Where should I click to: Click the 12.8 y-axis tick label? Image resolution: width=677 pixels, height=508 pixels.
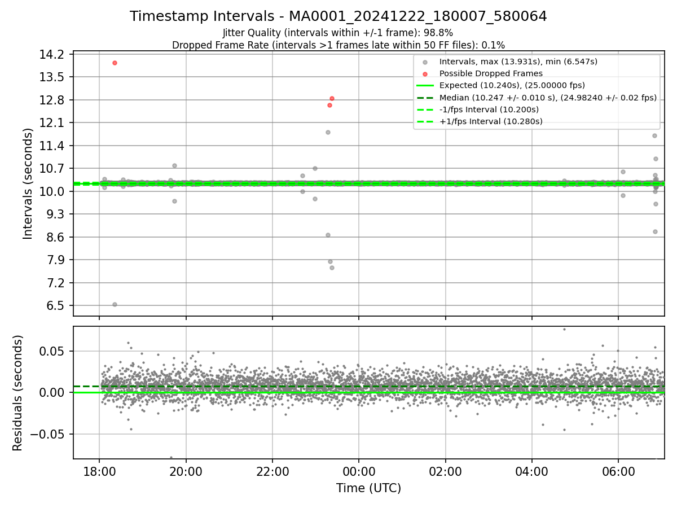(x=52, y=100)
